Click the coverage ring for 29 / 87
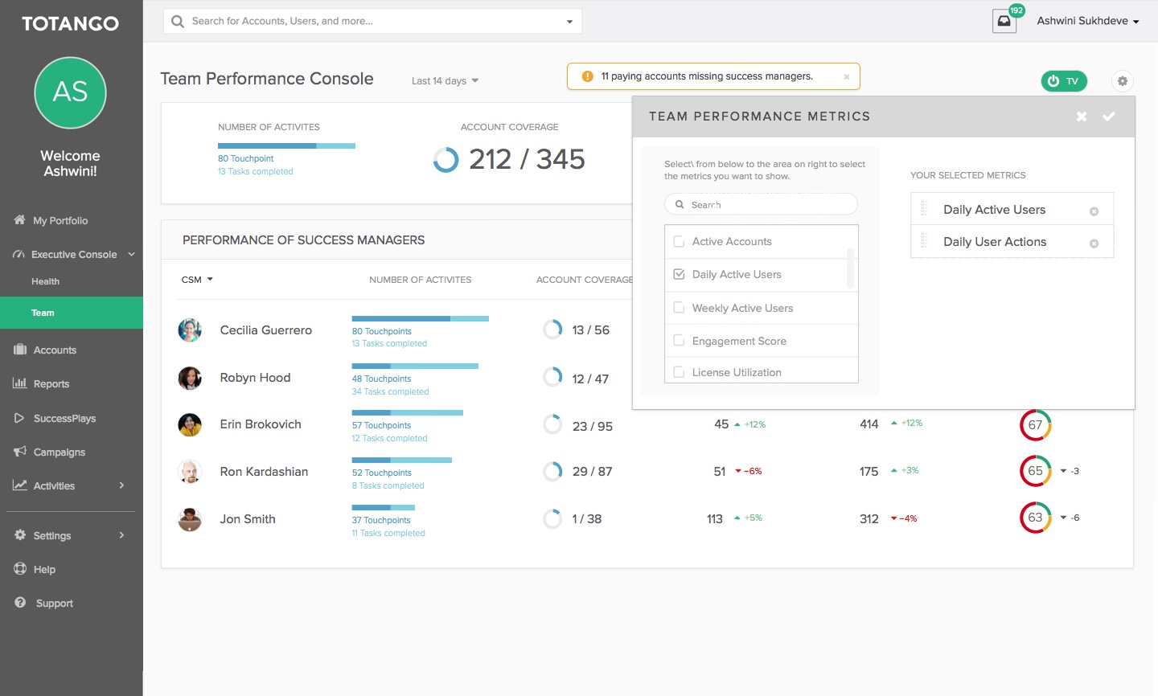The width and height of the screenshot is (1158, 696). pos(552,471)
